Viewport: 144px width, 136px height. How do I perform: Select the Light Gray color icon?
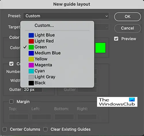[x=31, y=77]
